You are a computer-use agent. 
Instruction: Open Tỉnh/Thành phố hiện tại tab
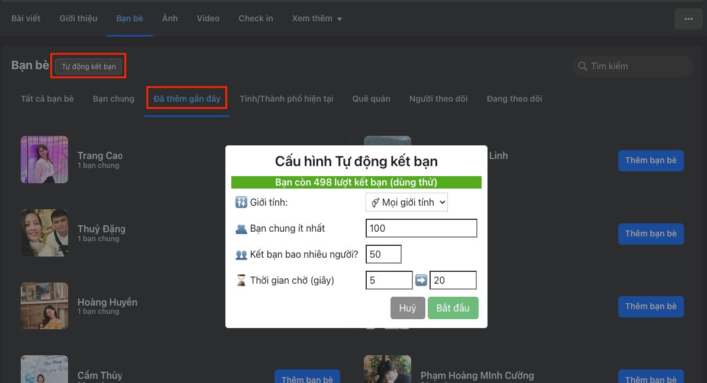click(x=286, y=99)
